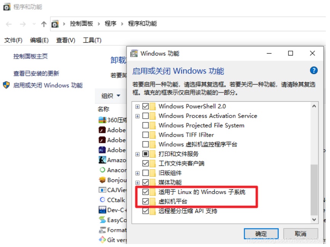Open the 查看已安装的更新 link

(x=36, y=73)
